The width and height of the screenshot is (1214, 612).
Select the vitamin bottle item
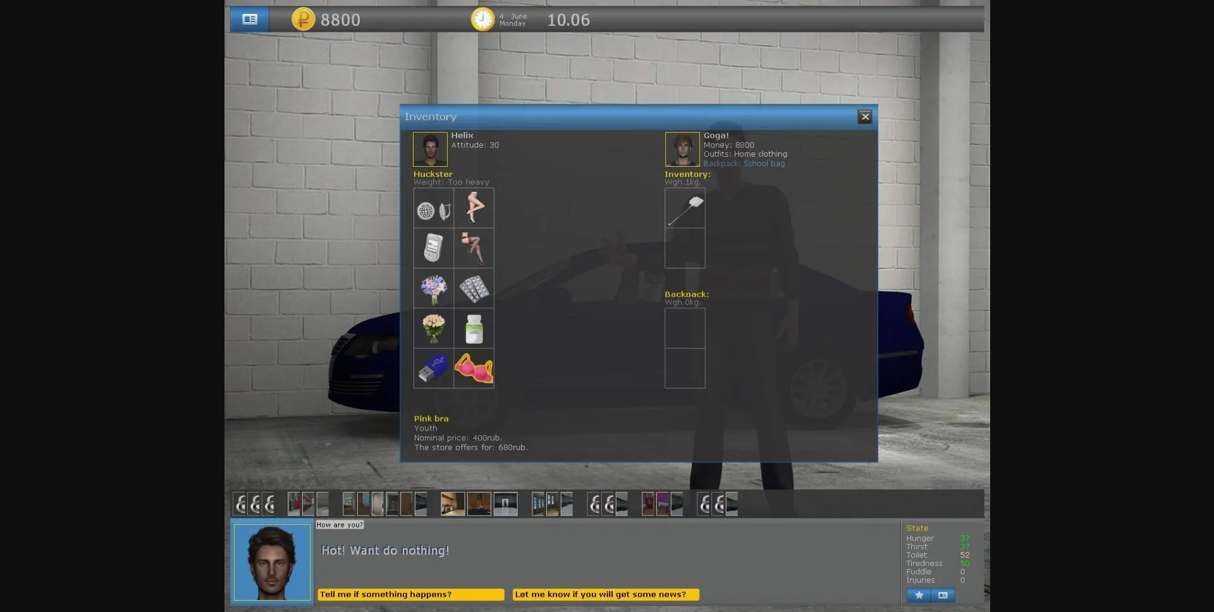[474, 328]
